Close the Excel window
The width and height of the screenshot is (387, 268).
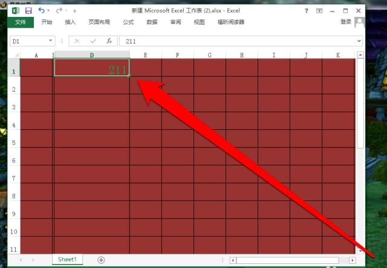[x=359, y=11]
